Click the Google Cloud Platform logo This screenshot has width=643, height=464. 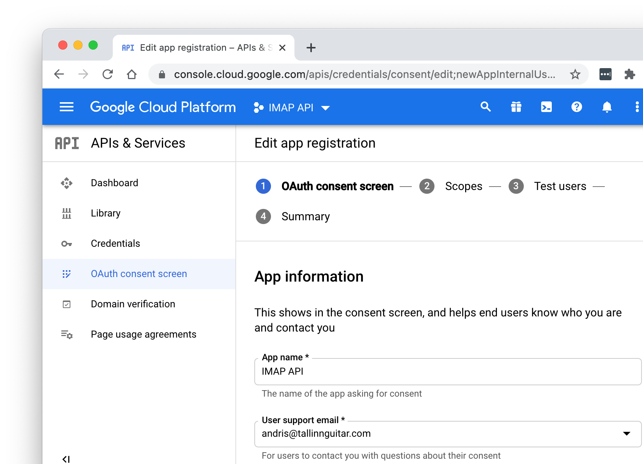(x=163, y=107)
